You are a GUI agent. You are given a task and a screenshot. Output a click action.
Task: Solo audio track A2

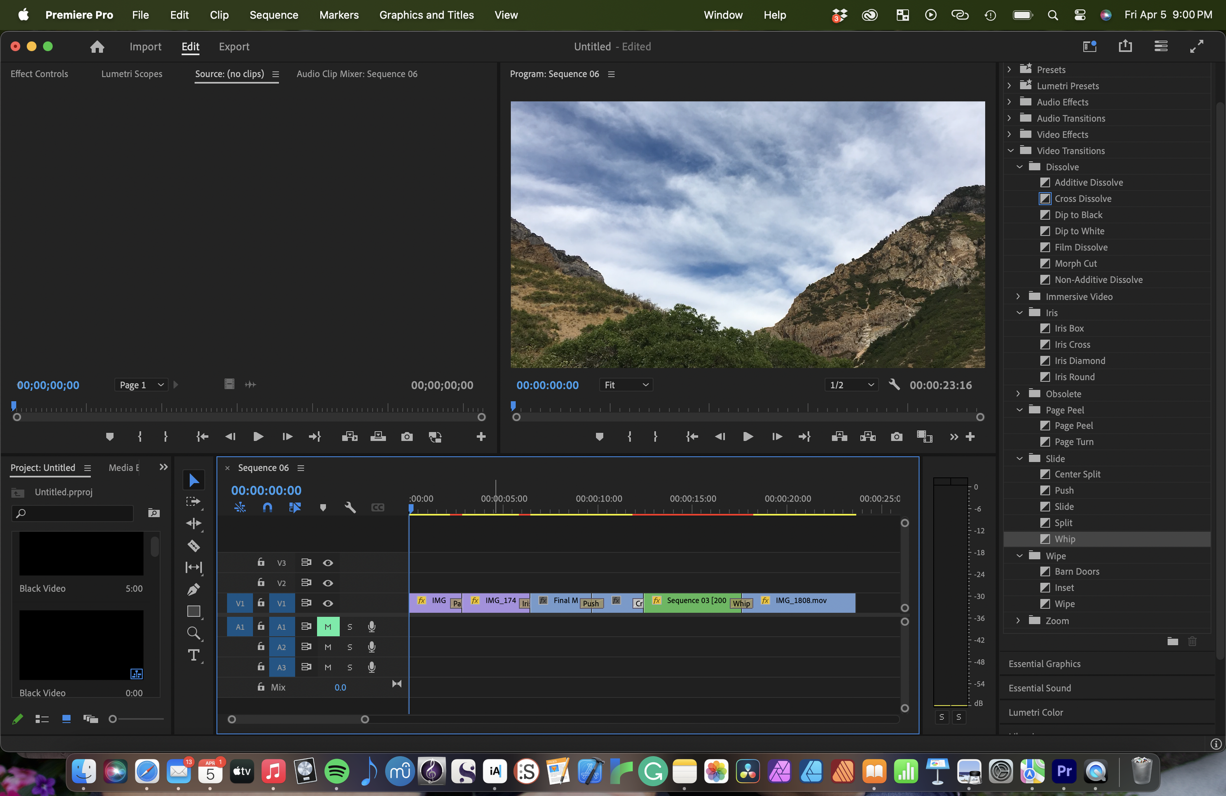click(x=350, y=647)
